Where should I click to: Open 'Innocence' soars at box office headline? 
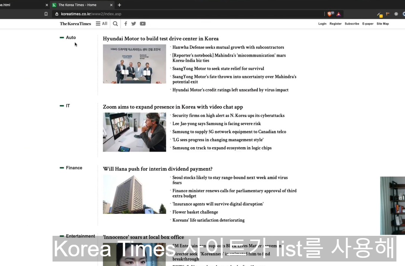tap(143, 237)
